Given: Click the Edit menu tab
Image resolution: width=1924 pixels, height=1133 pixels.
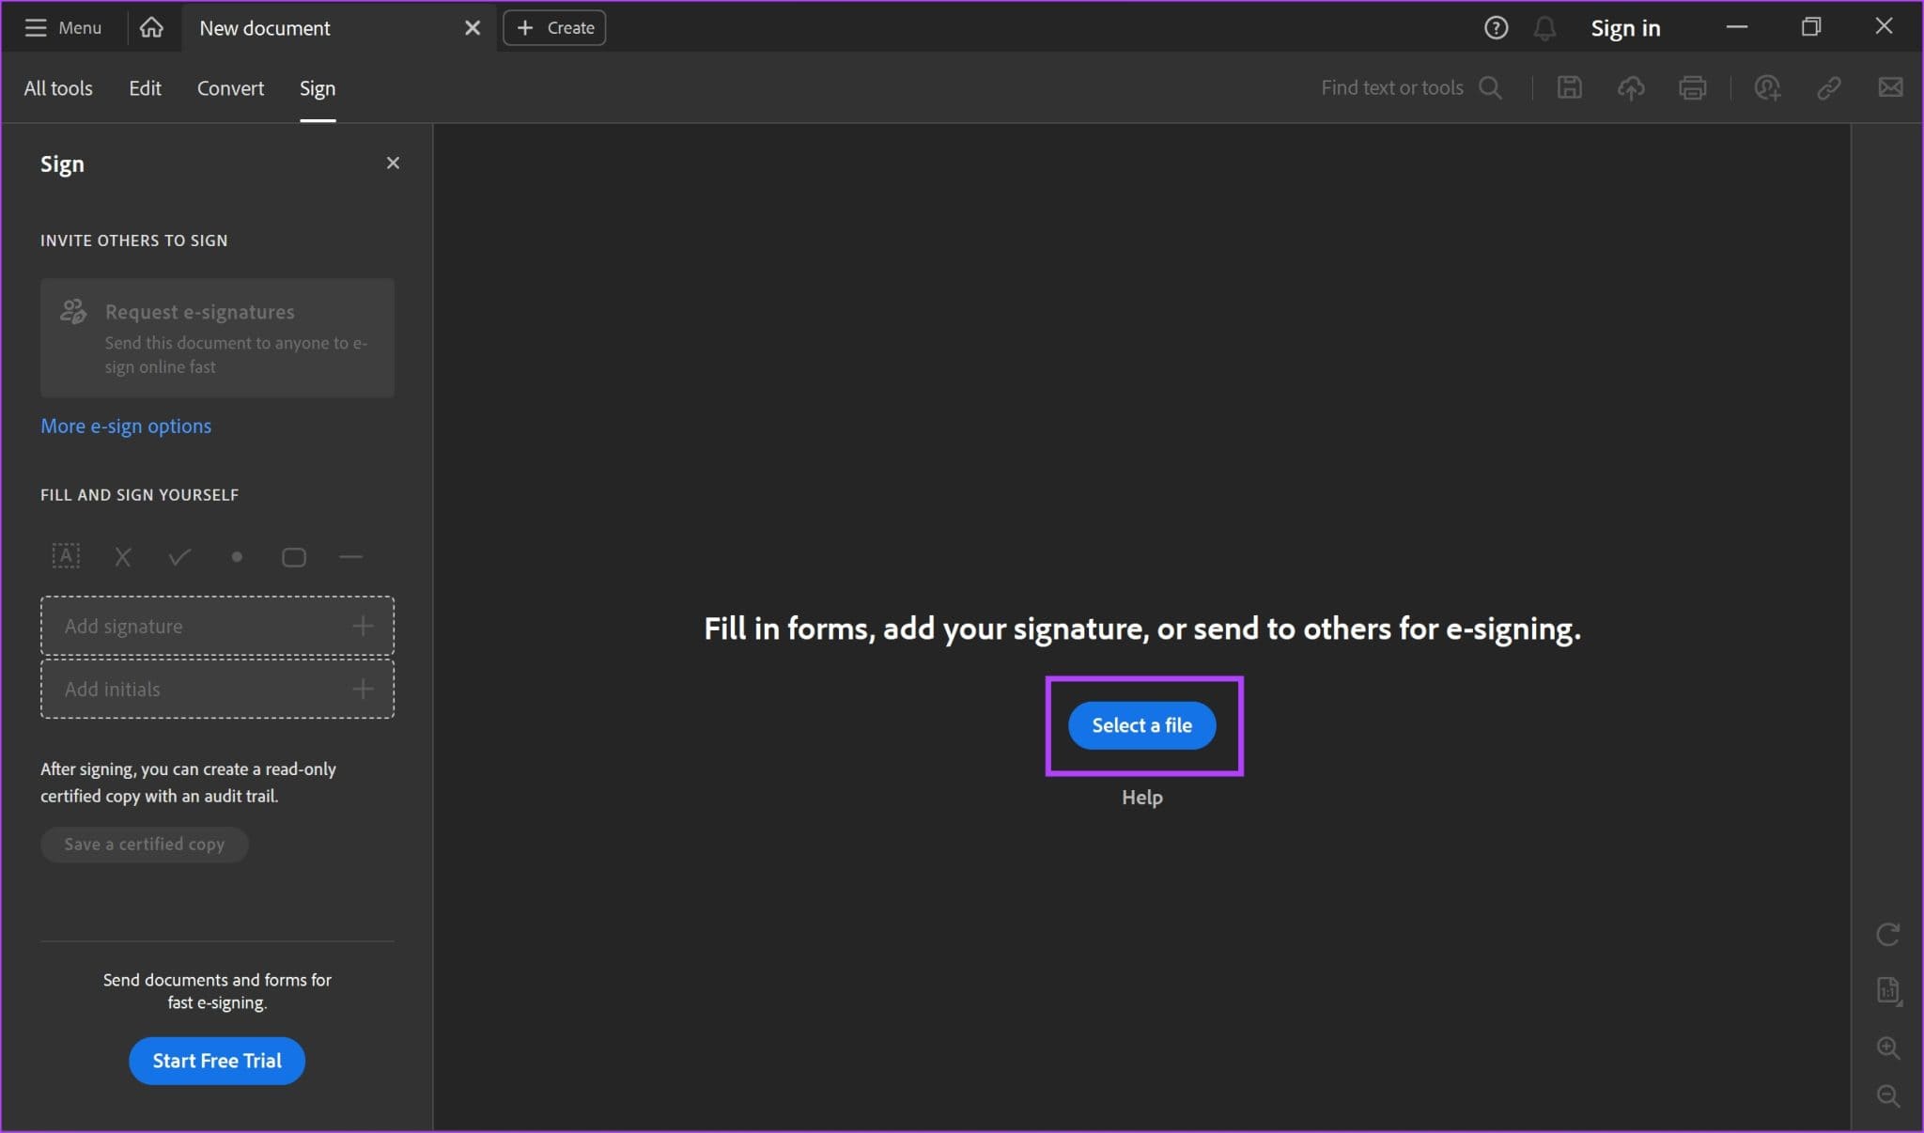Looking at the screenshot, I should (x=146, y=87).
